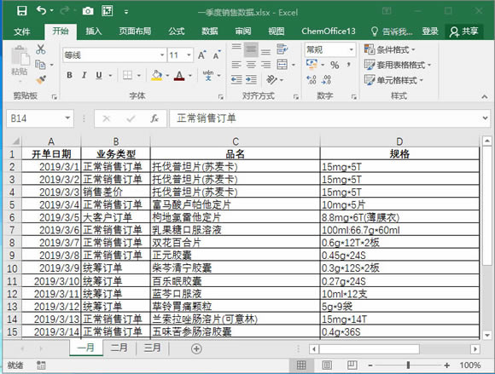Open the font name dropdown 等线

(x=162, y=55)
